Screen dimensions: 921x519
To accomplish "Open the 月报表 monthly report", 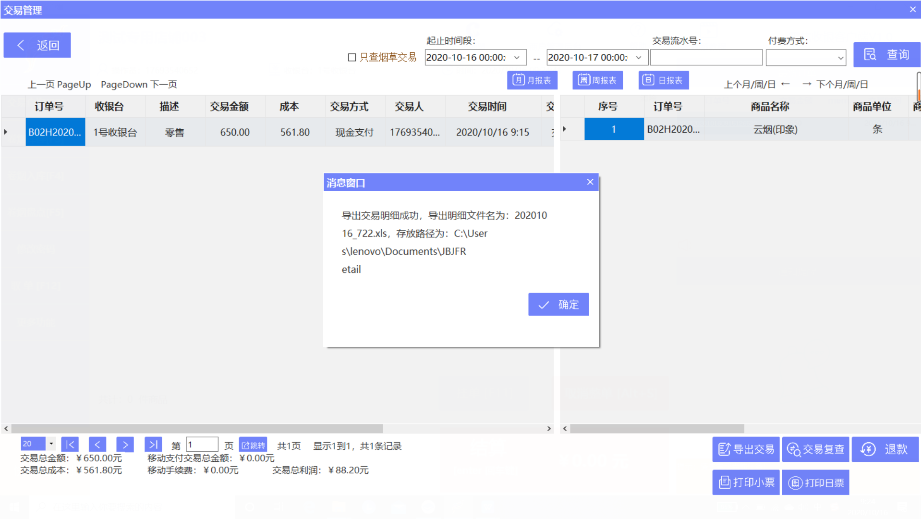I will click(532, 80).
